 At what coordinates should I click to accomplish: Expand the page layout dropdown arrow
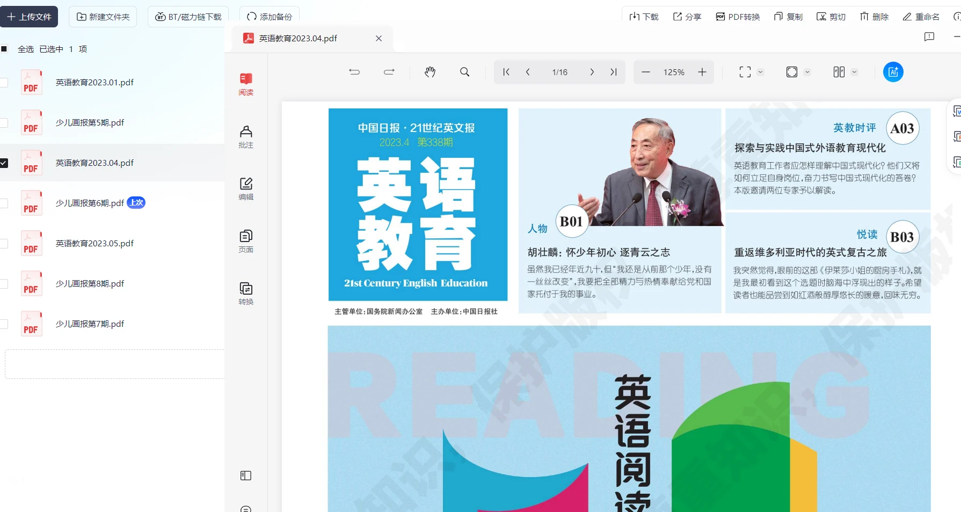coord(855,72)
